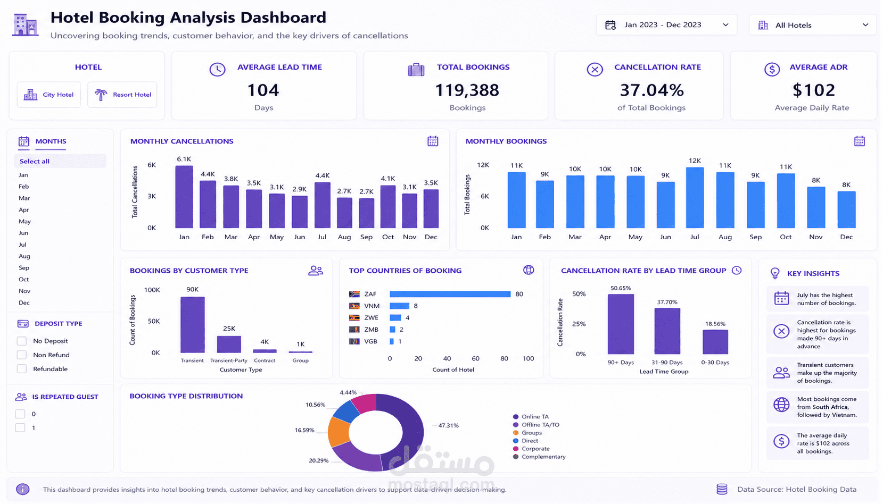Image resolution: width=883 pixels, height=504 pixels.
Task: Click the Zimbabwe ZWE flag icon
Action: (354, 318)
